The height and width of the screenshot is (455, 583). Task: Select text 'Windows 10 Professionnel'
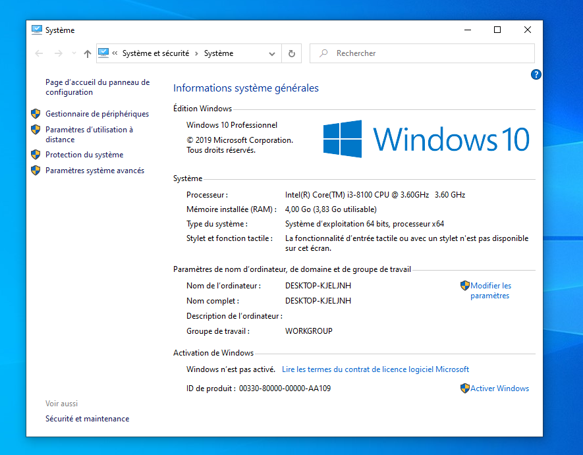tap(232, 125)
